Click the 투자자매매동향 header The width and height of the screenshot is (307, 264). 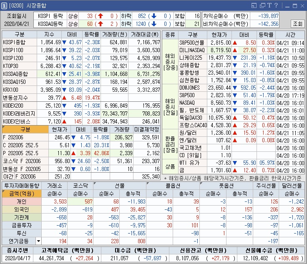pos(22,186)
